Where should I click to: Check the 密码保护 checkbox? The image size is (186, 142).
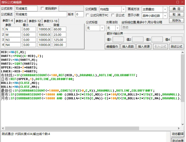point(42,8)
